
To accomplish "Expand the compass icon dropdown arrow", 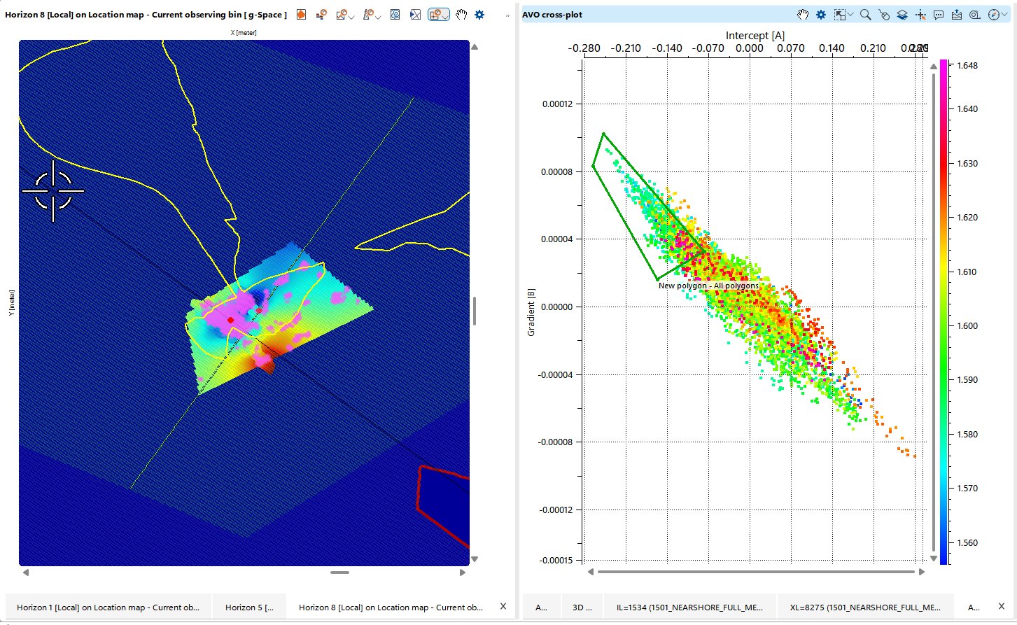I will (1003, 15).
